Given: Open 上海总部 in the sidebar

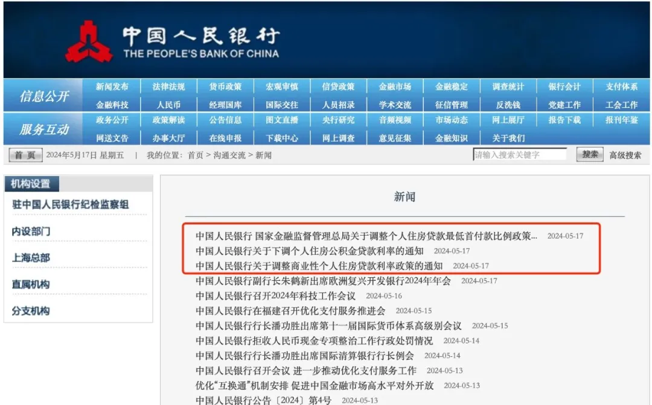Looking at the screenshot, I should (x=31, y=258).
